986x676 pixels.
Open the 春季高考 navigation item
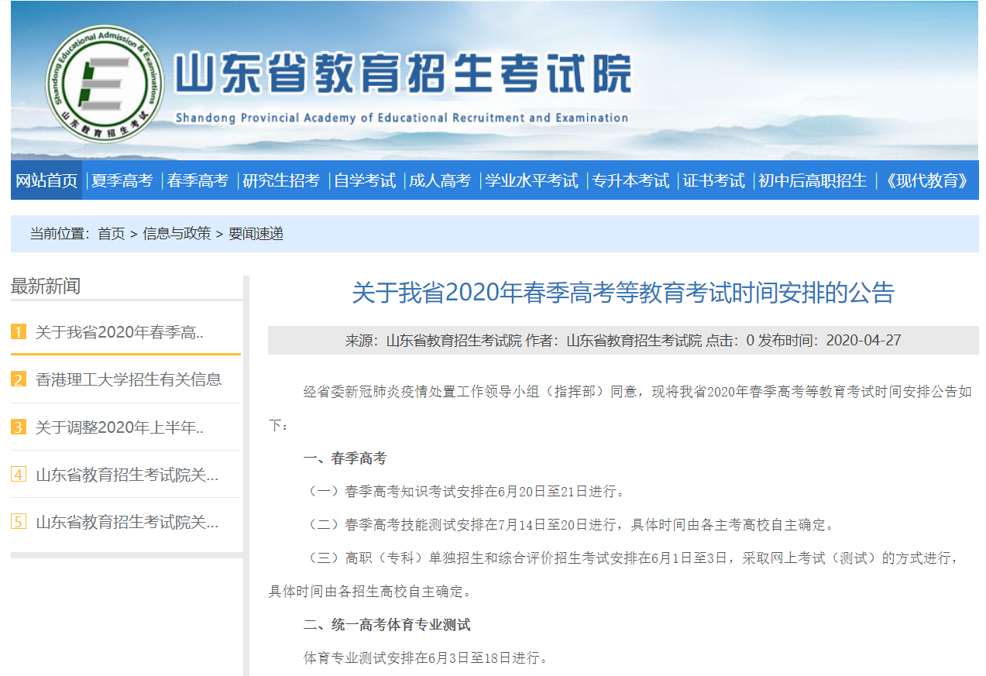198,180
